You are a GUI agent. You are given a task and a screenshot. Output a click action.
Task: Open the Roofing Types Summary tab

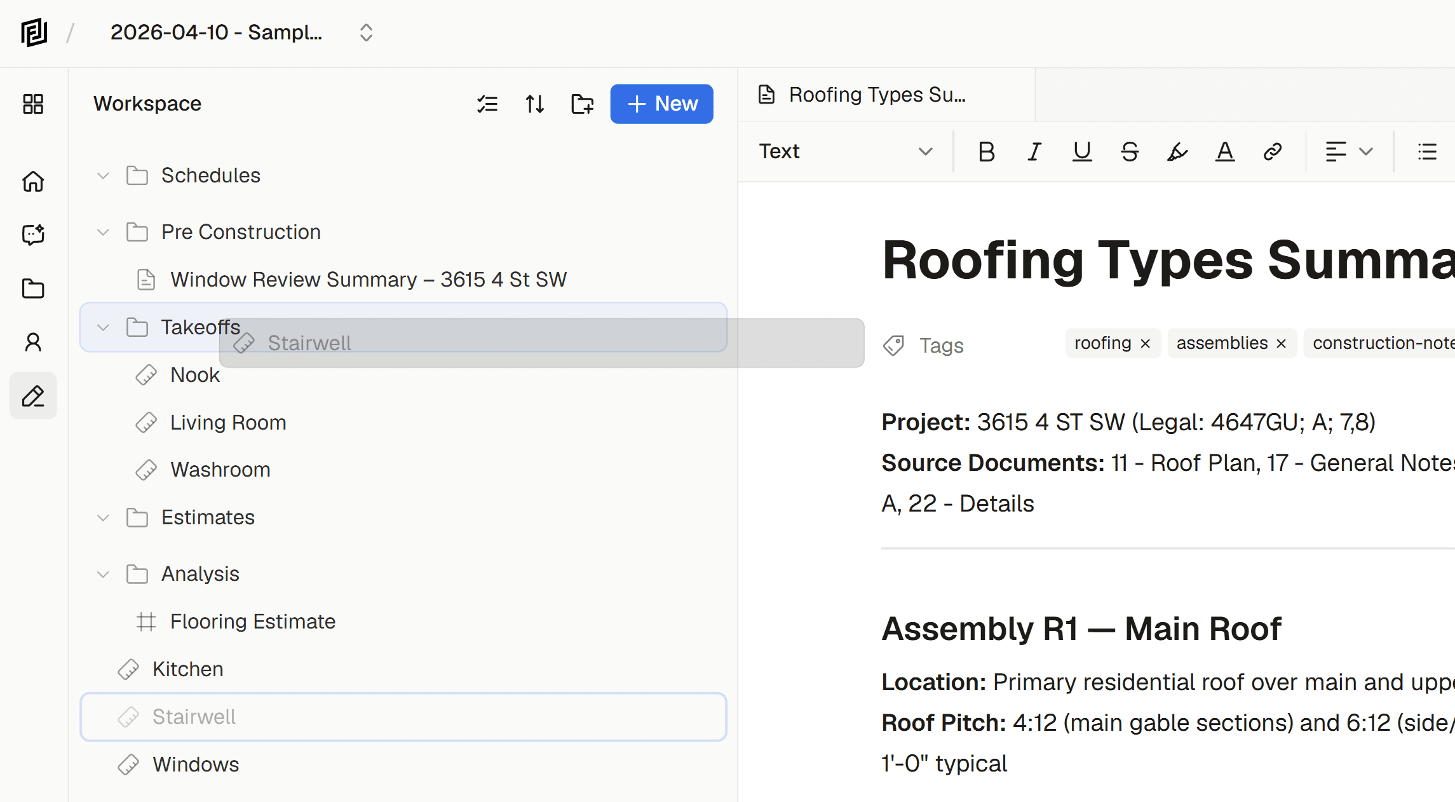point(877,95)
